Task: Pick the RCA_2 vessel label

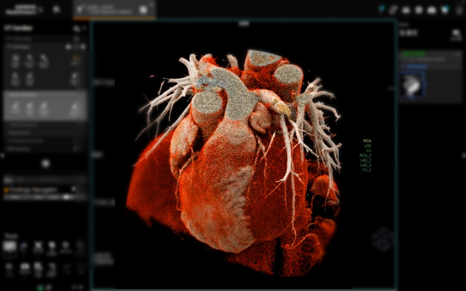Action: click(365, 156)
